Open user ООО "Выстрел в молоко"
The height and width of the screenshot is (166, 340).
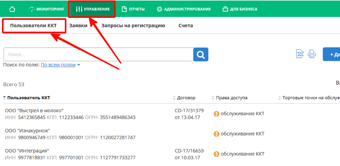pyautogui.click(x=34, y=110)
